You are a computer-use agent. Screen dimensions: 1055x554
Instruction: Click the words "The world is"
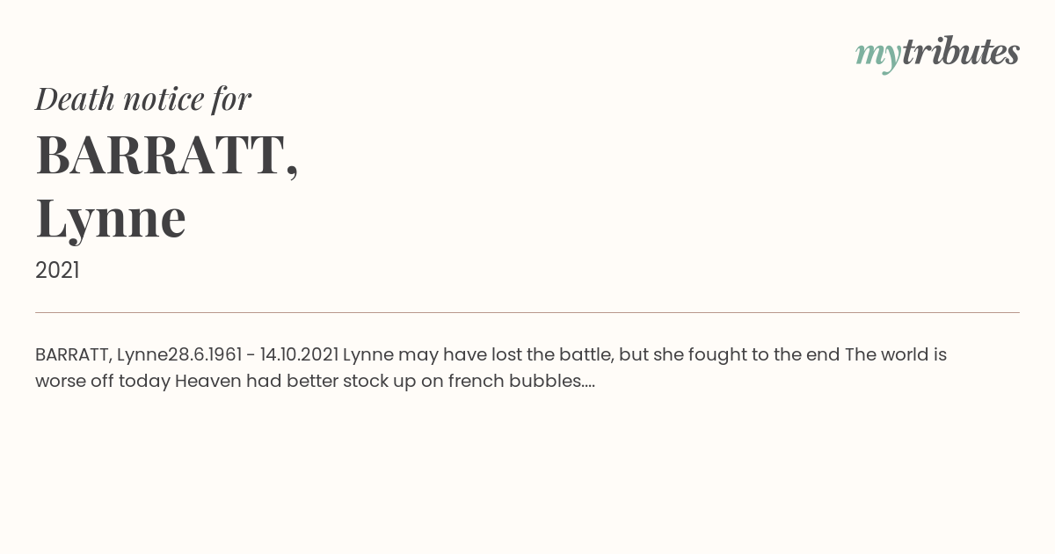[896, 354]
